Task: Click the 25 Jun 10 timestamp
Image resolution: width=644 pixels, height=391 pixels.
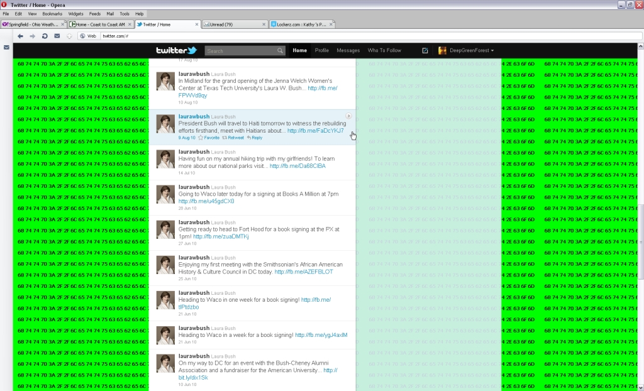Action: pos(187,279)
